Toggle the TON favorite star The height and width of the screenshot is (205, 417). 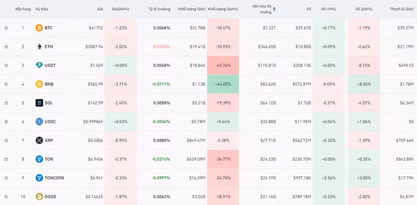tap(6, 159)
